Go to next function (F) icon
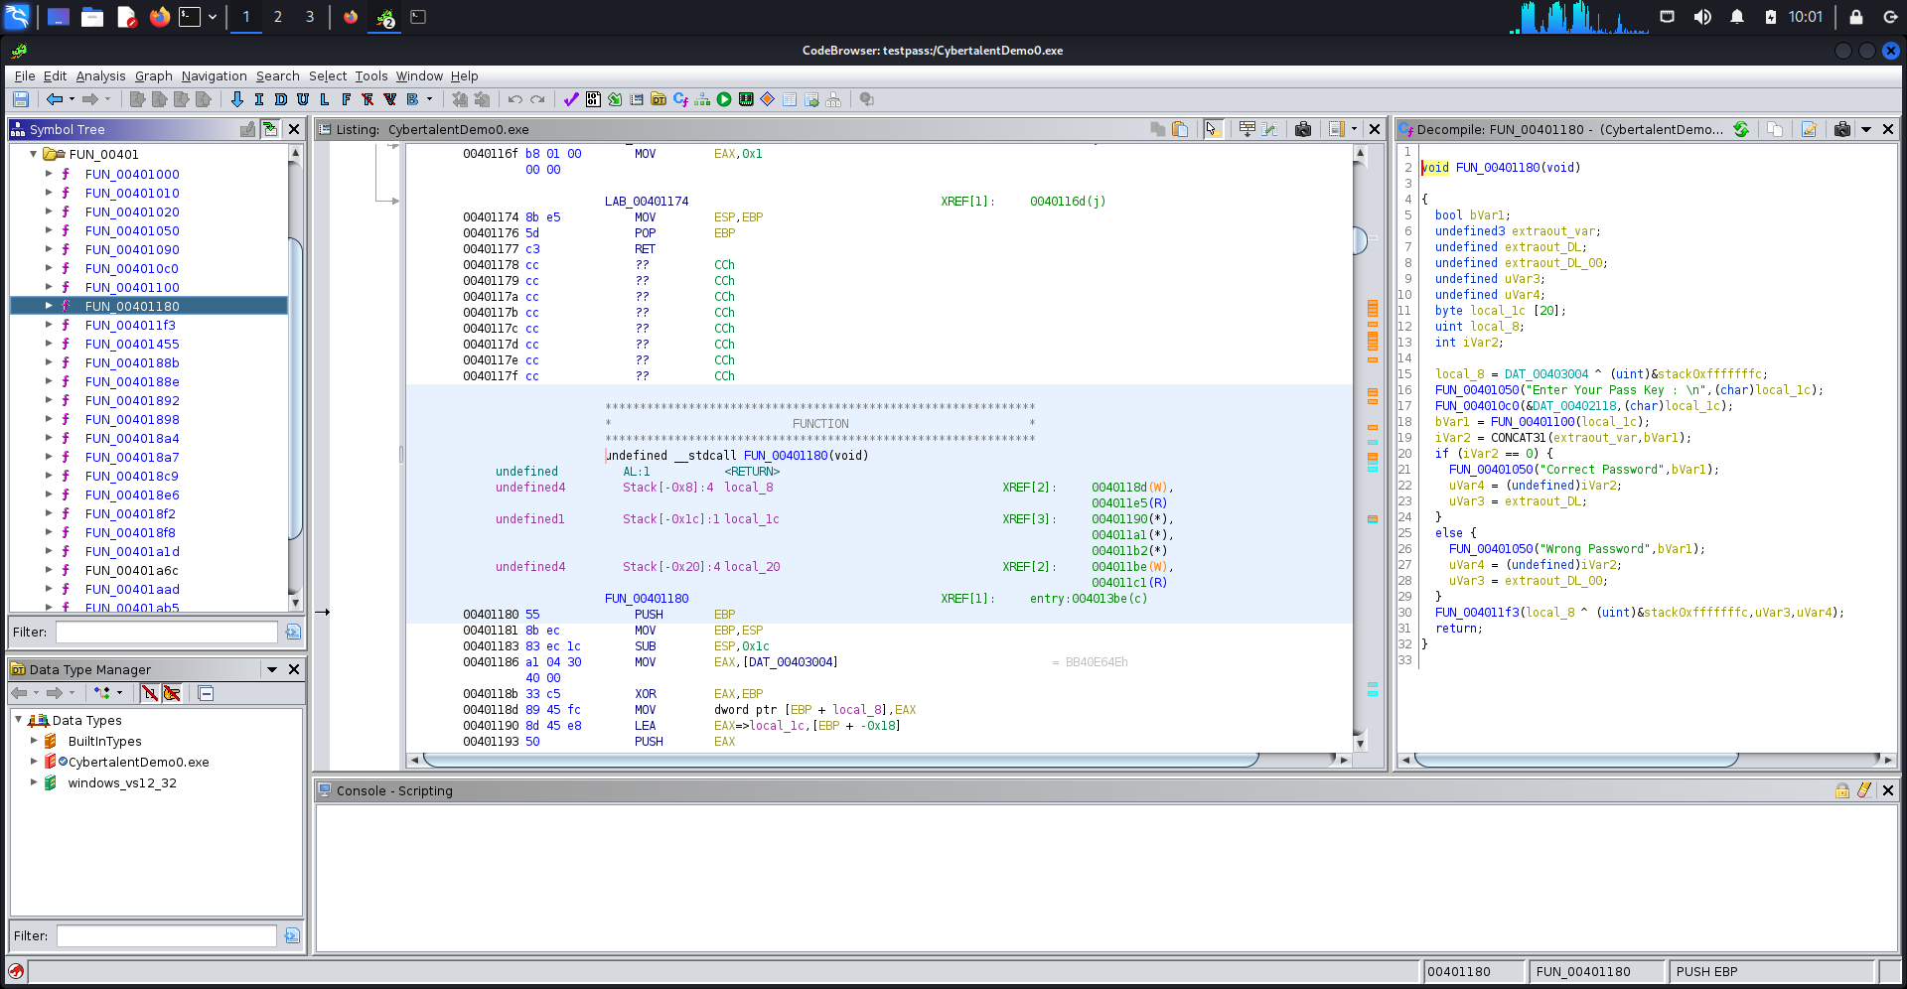Image resolution: width=1907 pixels, height=989 pixels. [346, 99]
